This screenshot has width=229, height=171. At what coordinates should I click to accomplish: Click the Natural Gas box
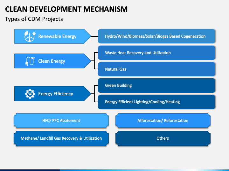click(x=156, y=69)
